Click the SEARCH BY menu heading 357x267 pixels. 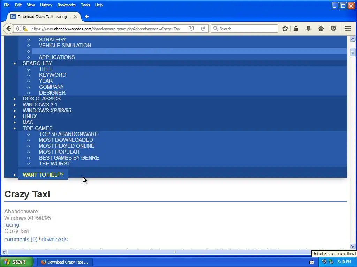click(x=37, y=63)
